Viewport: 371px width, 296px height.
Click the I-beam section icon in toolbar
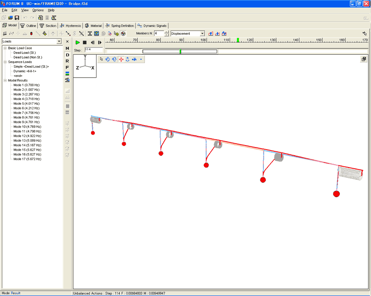pyautogui.click(x=90, y=34)
